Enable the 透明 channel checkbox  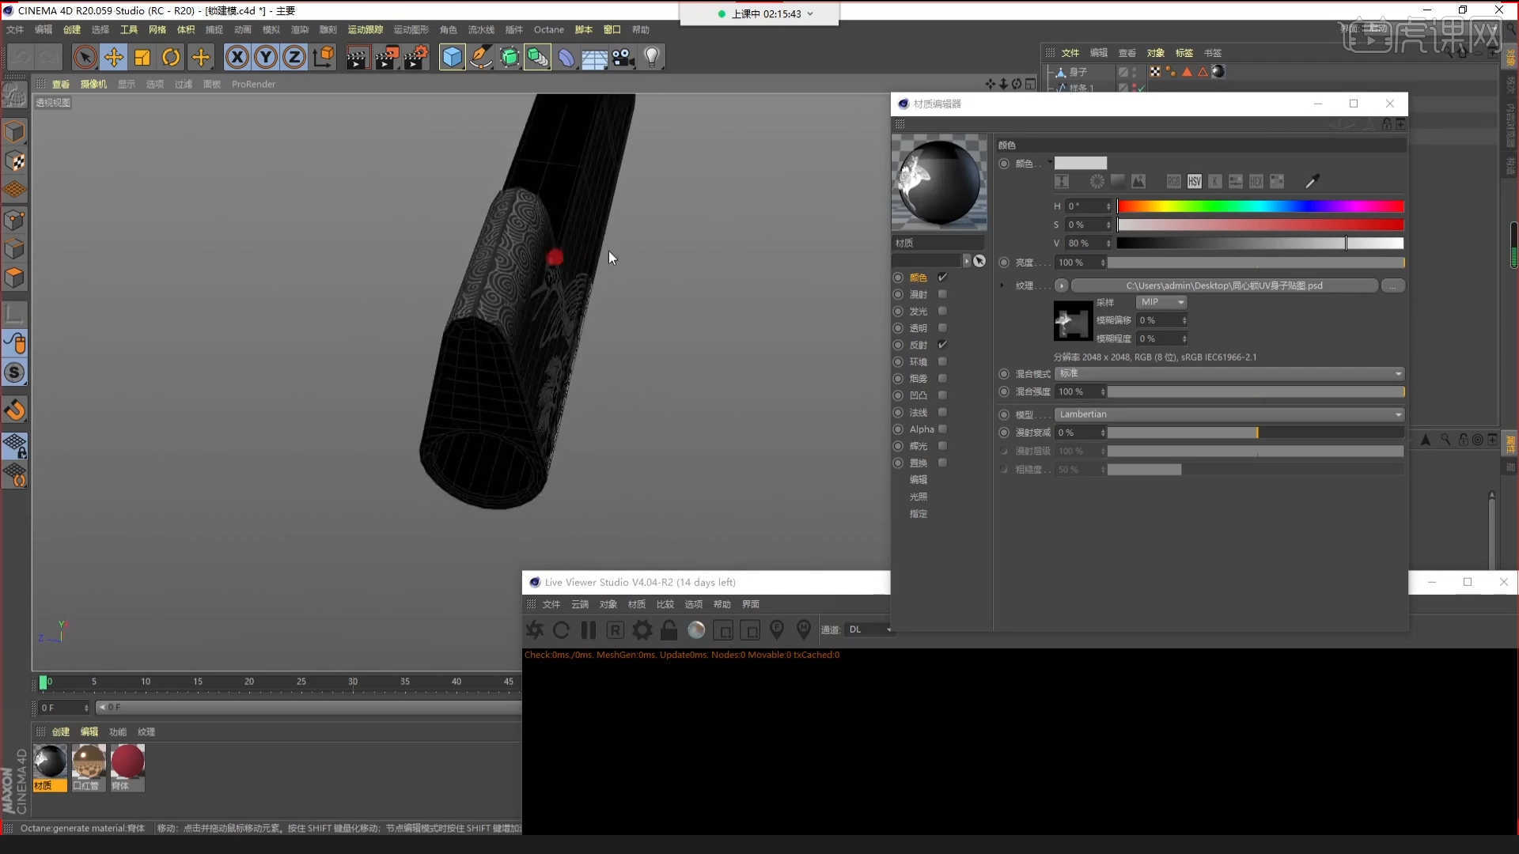(942, 328)
